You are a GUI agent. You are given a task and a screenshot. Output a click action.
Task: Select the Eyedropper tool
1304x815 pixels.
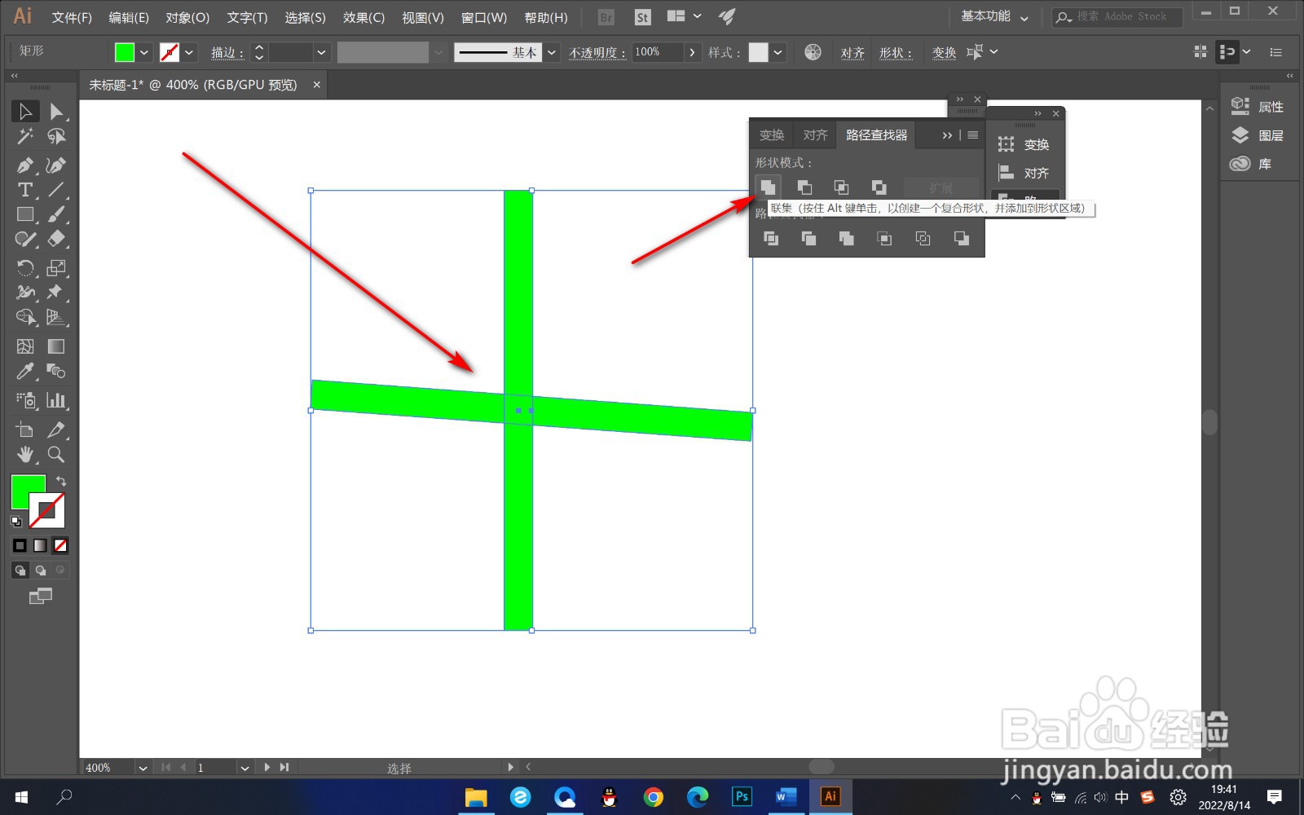click(25, 372)
